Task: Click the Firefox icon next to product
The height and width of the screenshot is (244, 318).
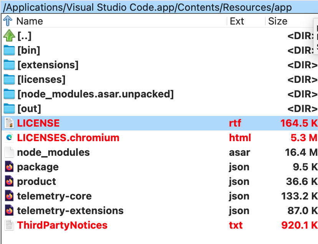Action: click(x=9, y=181)
